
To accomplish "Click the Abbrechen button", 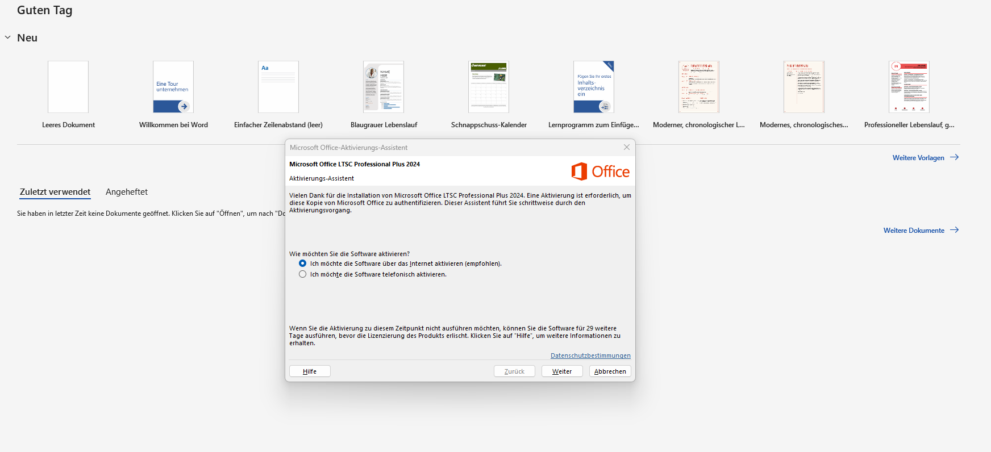I will (x=610, y=371).
